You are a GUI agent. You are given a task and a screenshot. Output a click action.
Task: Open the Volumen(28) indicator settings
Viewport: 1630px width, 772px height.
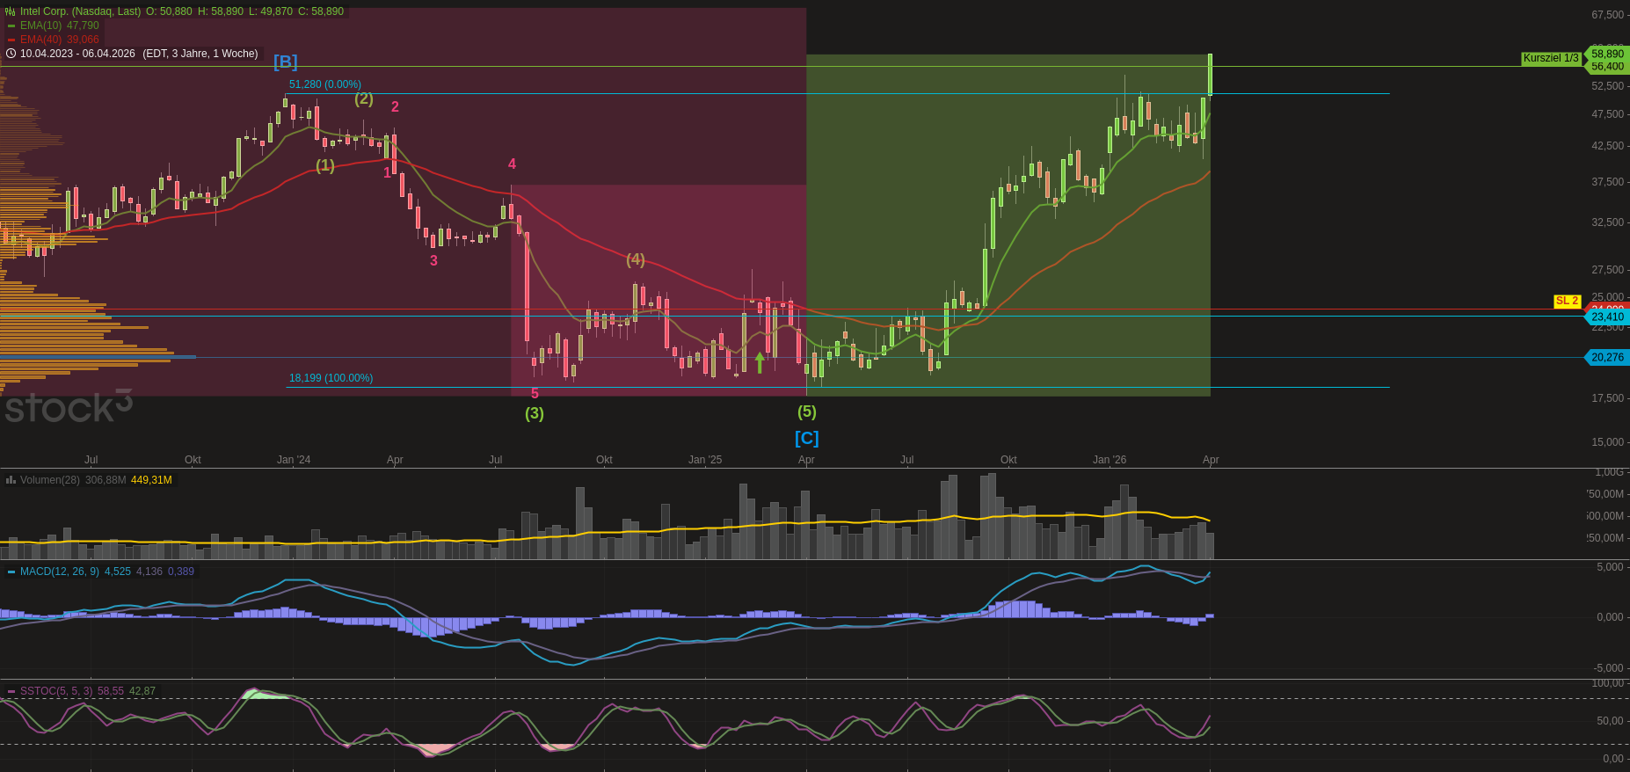click(50, 480)
